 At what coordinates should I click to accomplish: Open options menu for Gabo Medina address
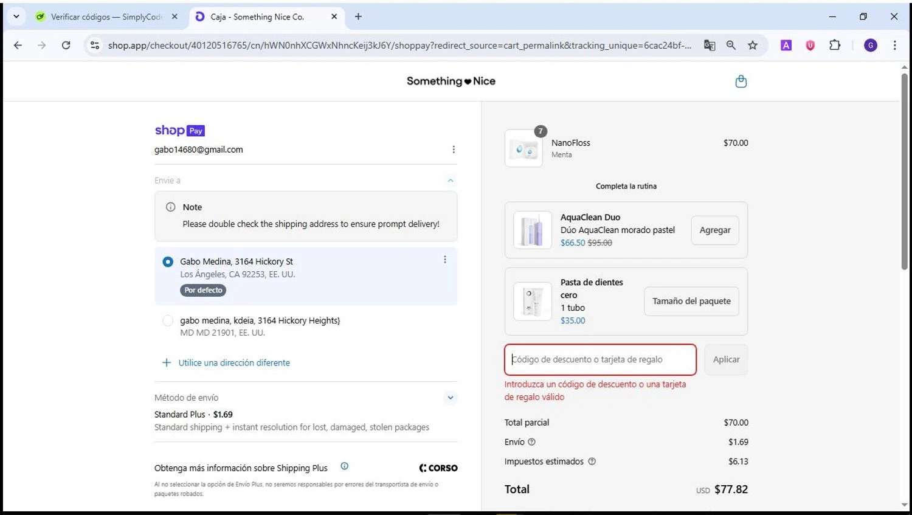pyautogui.click(x=445, y=260)
